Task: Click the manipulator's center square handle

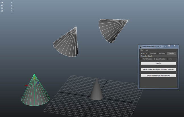Action: coord(35,86)
